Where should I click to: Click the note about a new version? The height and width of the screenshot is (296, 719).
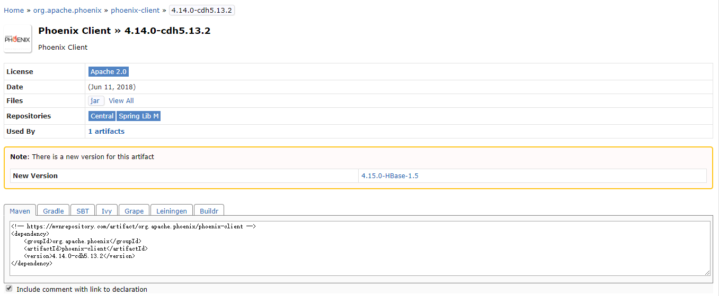82,157
